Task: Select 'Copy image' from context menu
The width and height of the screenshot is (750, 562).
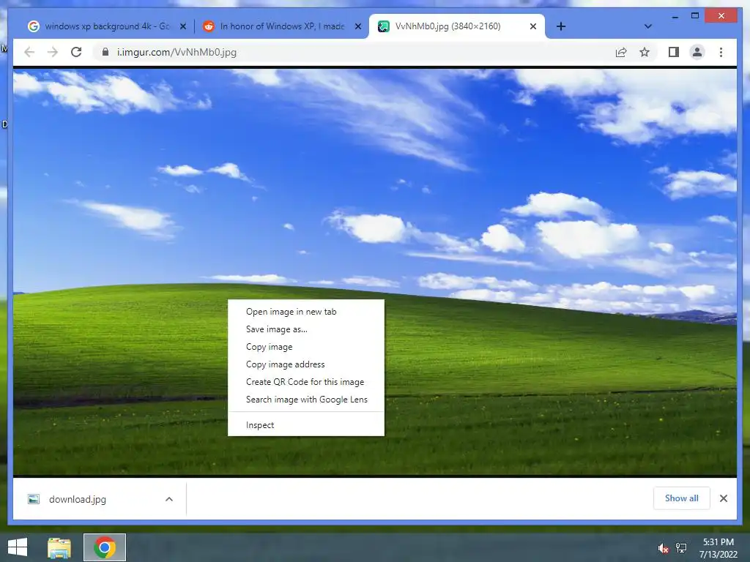Action: 306,347
